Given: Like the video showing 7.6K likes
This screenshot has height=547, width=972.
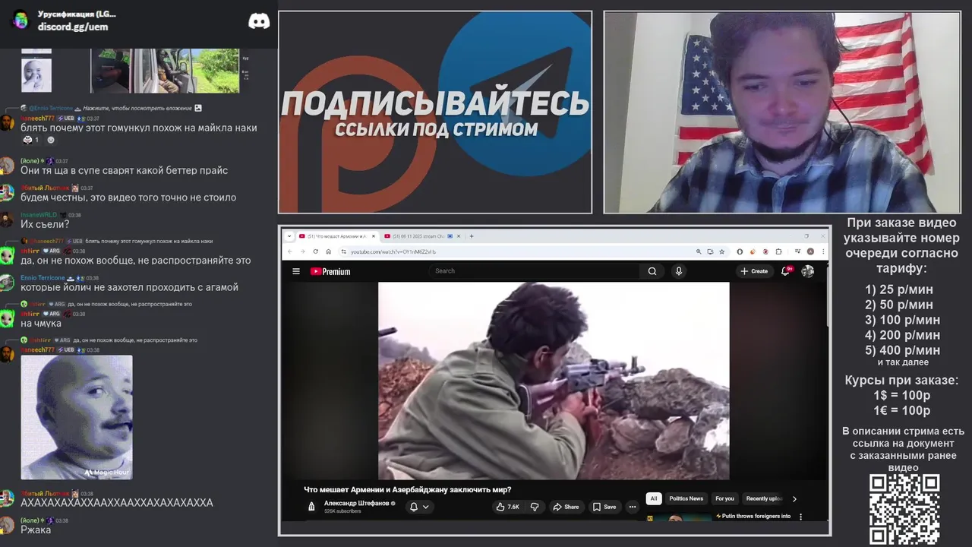Looking at the screenshot, I should click(508, 507).
